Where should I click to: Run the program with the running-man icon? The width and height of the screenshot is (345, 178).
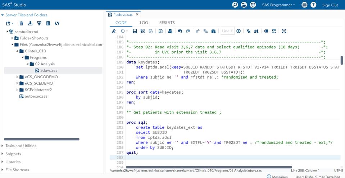[114, 31]
